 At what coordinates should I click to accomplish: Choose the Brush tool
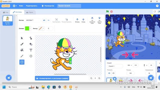point(22,44)
